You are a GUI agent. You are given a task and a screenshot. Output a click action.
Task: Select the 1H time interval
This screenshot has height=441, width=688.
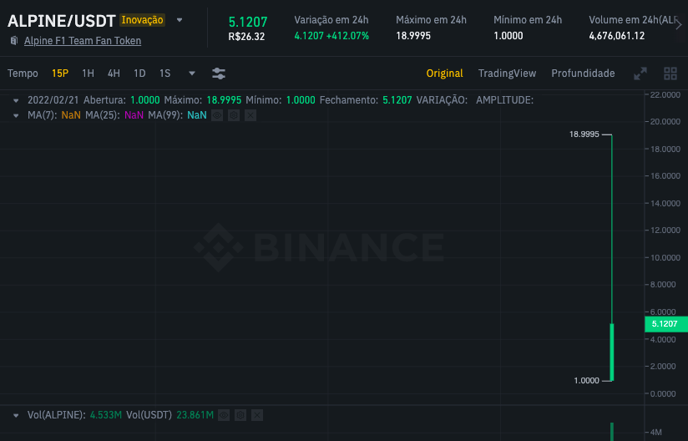point(89,73)
